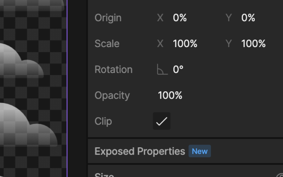The height and width of the screenshot is (177, 283).
Task: Click the X label in Scale row
Action: [160, 44]
